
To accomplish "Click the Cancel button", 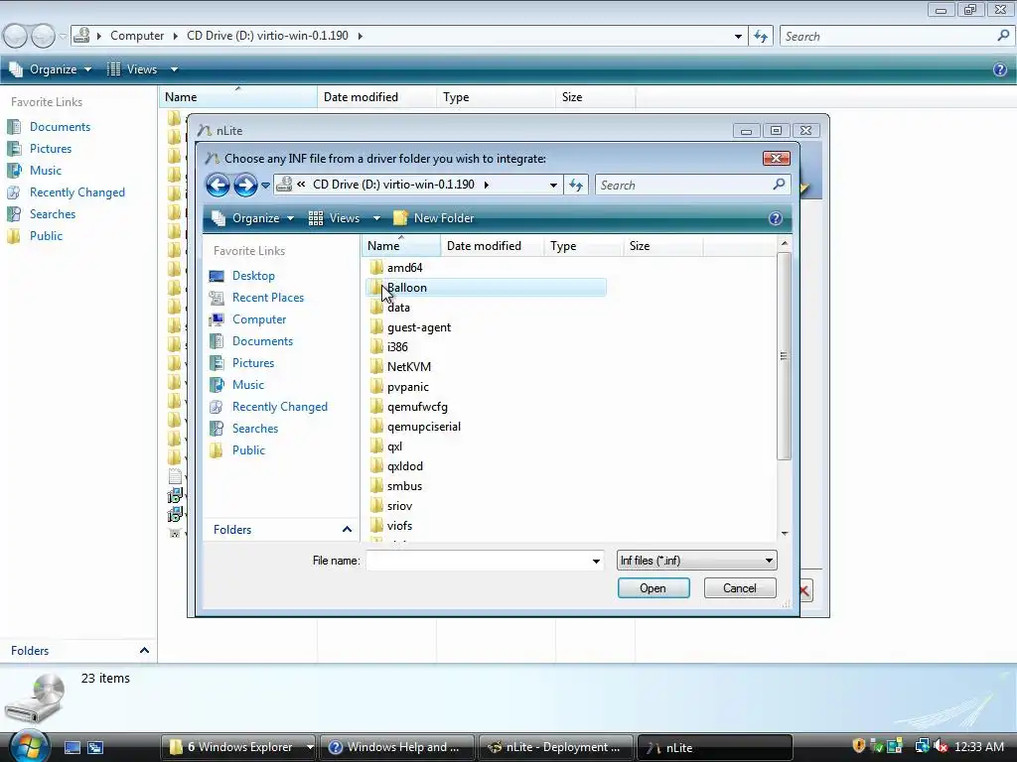I will 739,588.
